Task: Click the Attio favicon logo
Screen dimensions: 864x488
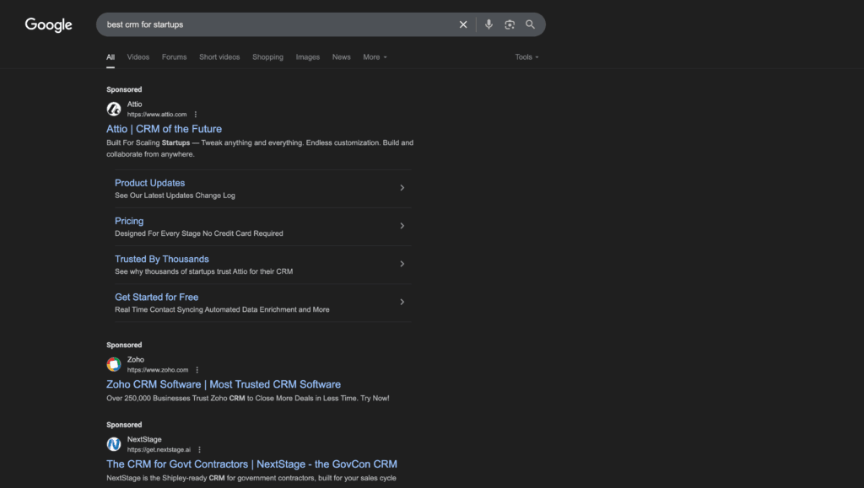Action: coord(114,109)
